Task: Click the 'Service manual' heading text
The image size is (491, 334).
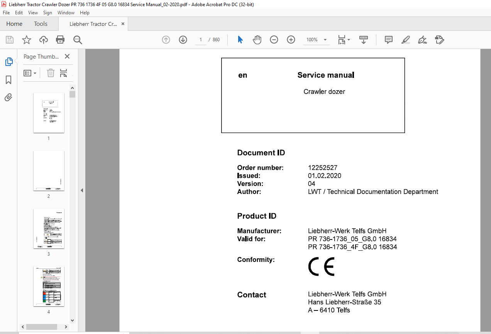Action: (326, 75)
